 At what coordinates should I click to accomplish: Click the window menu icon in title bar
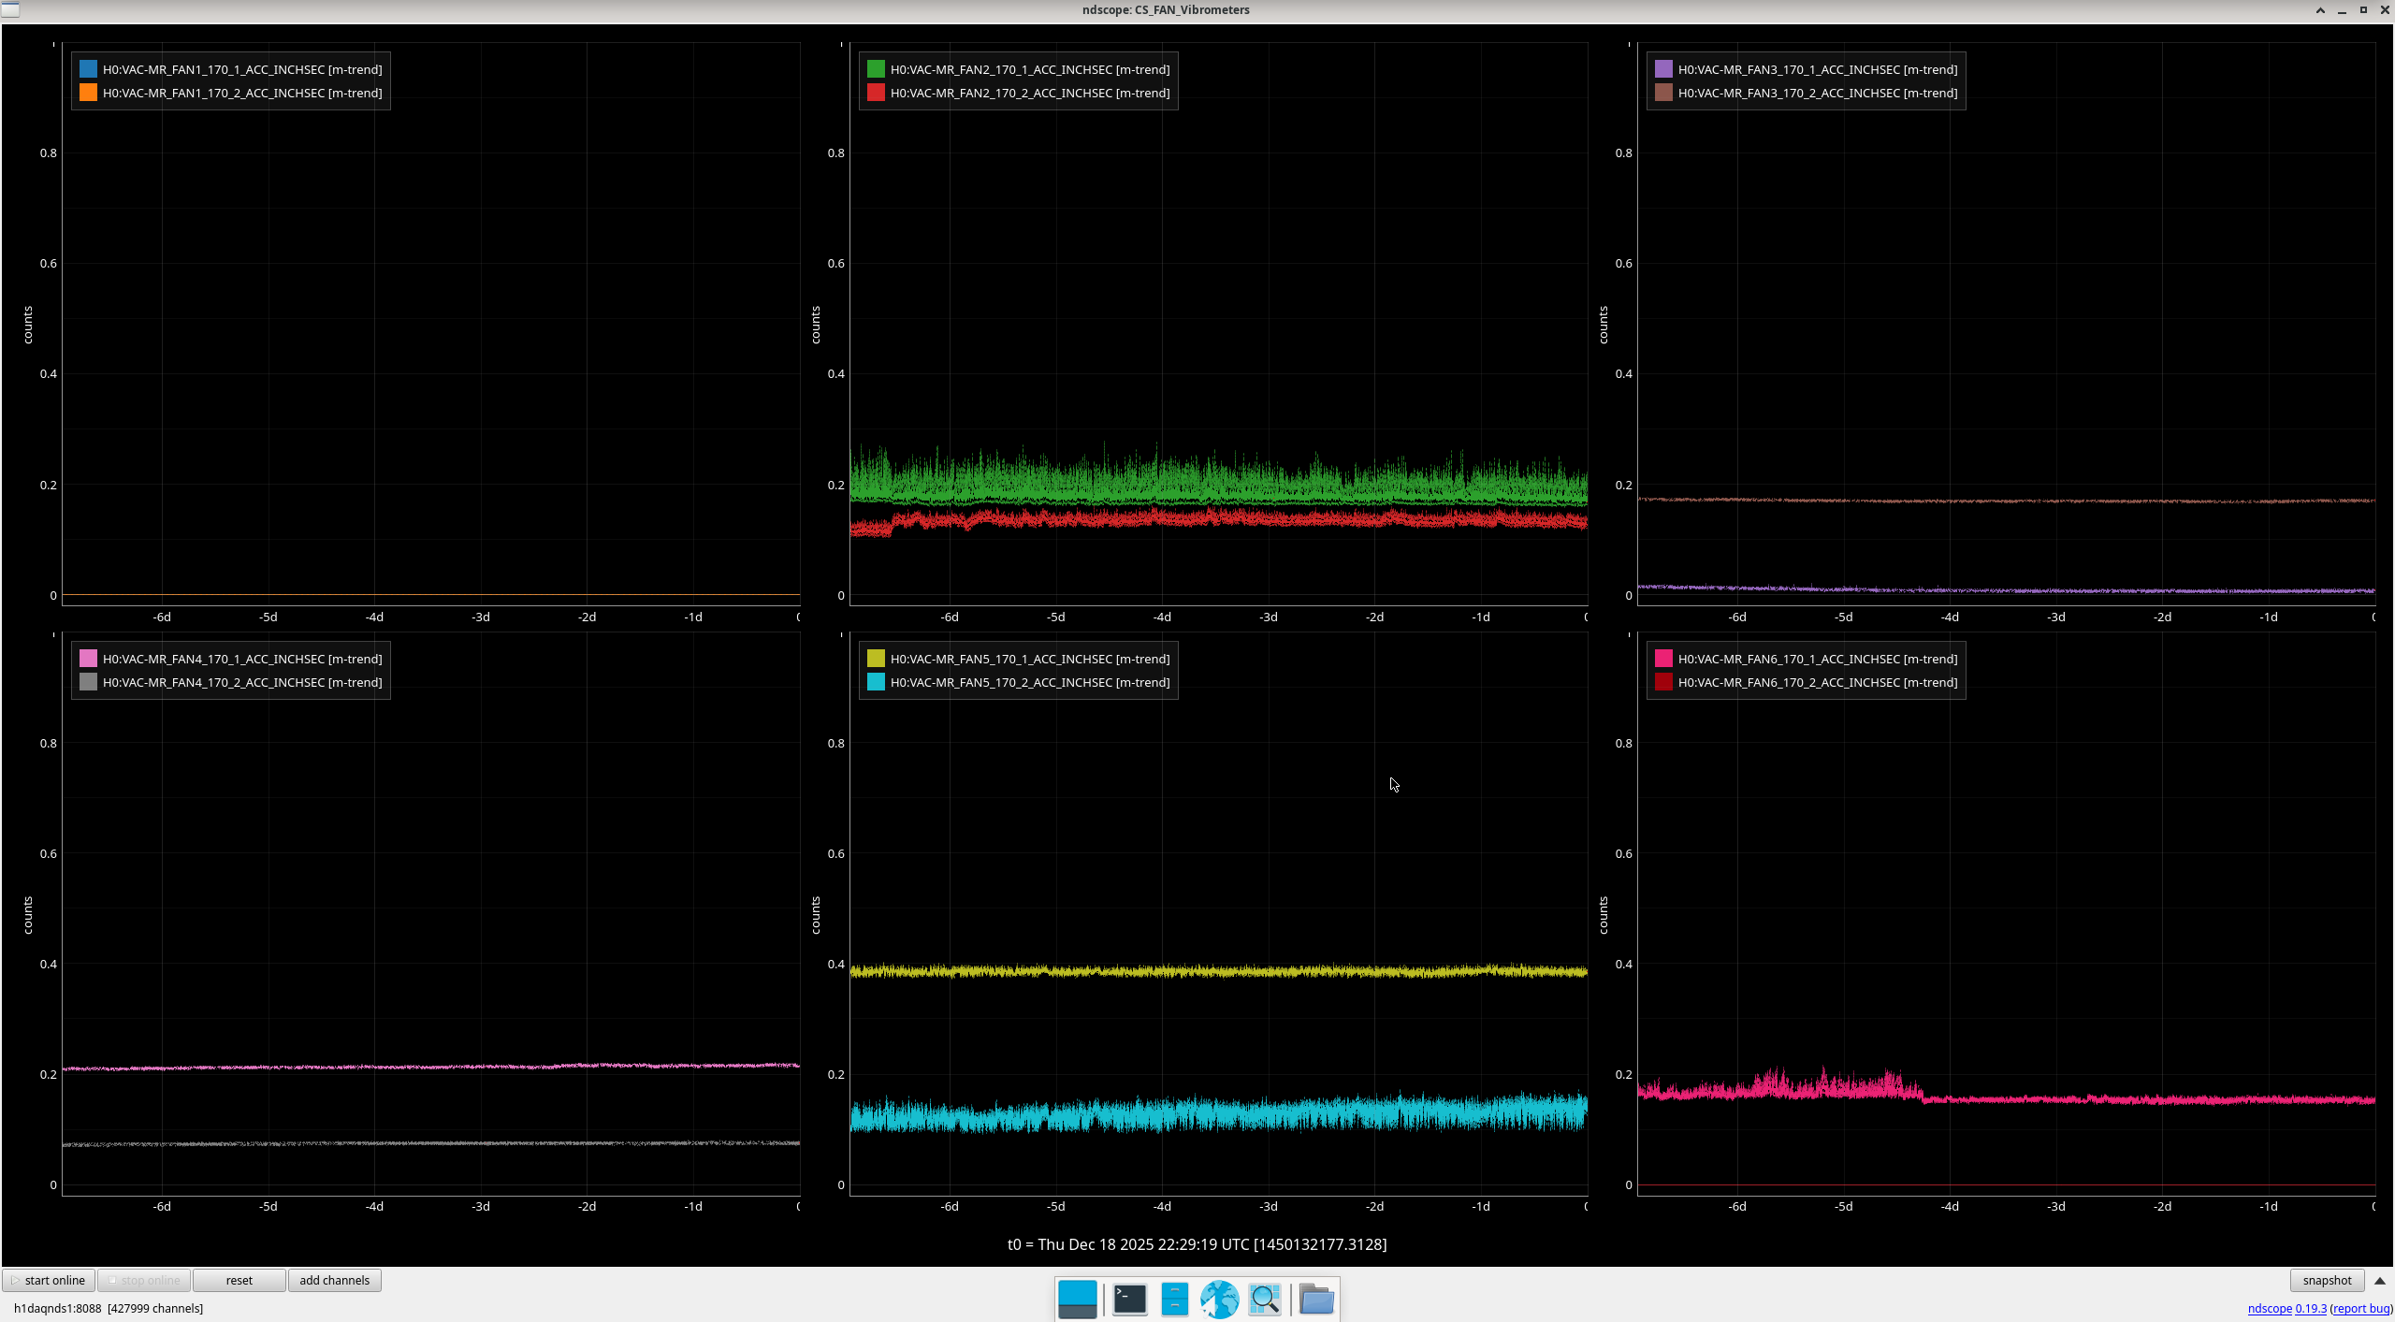tap(9, 9)
